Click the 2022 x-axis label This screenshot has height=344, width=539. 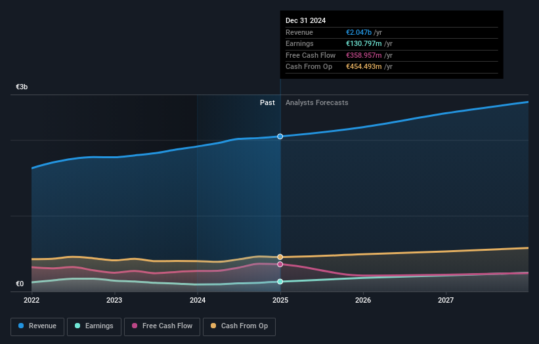pyautogui.click(x=32, y=301)
